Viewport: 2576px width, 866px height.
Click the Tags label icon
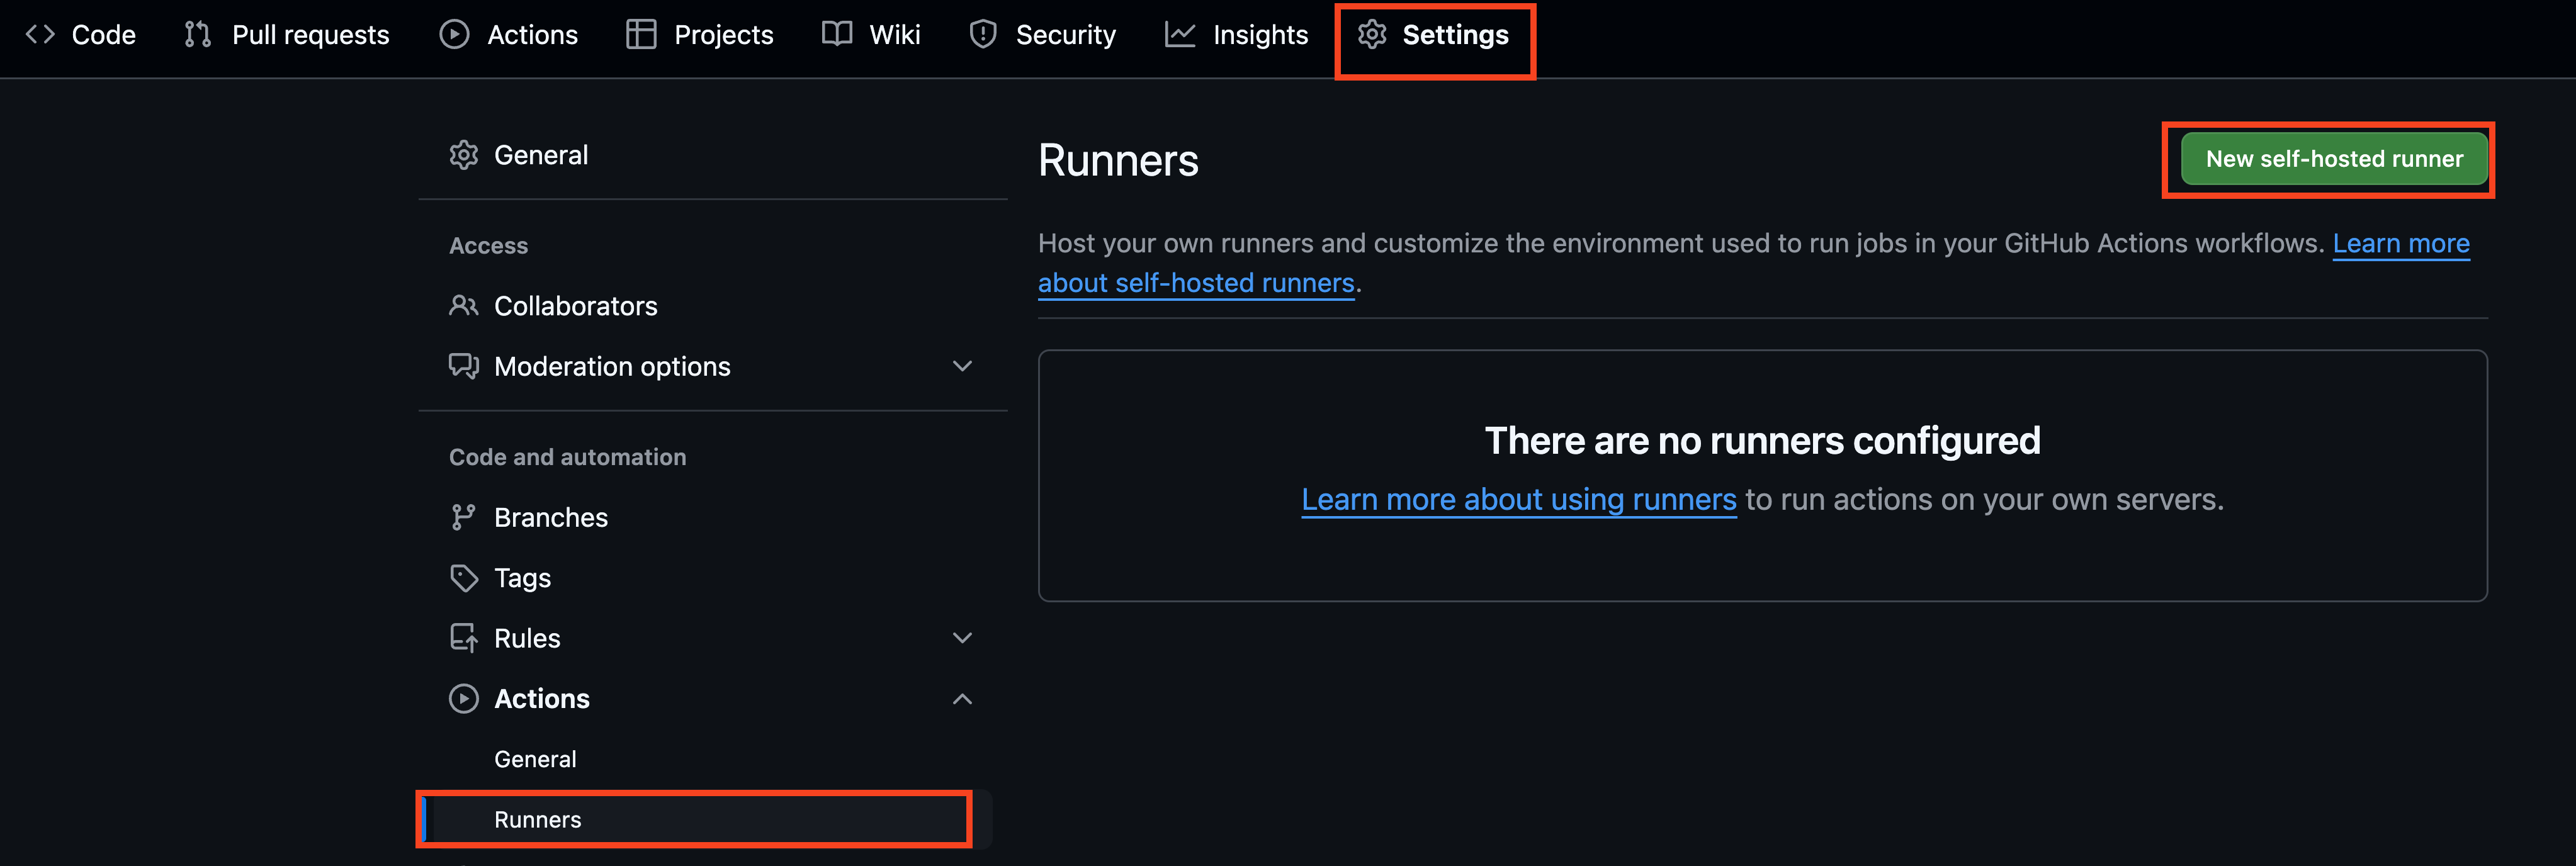pos(463,578)
